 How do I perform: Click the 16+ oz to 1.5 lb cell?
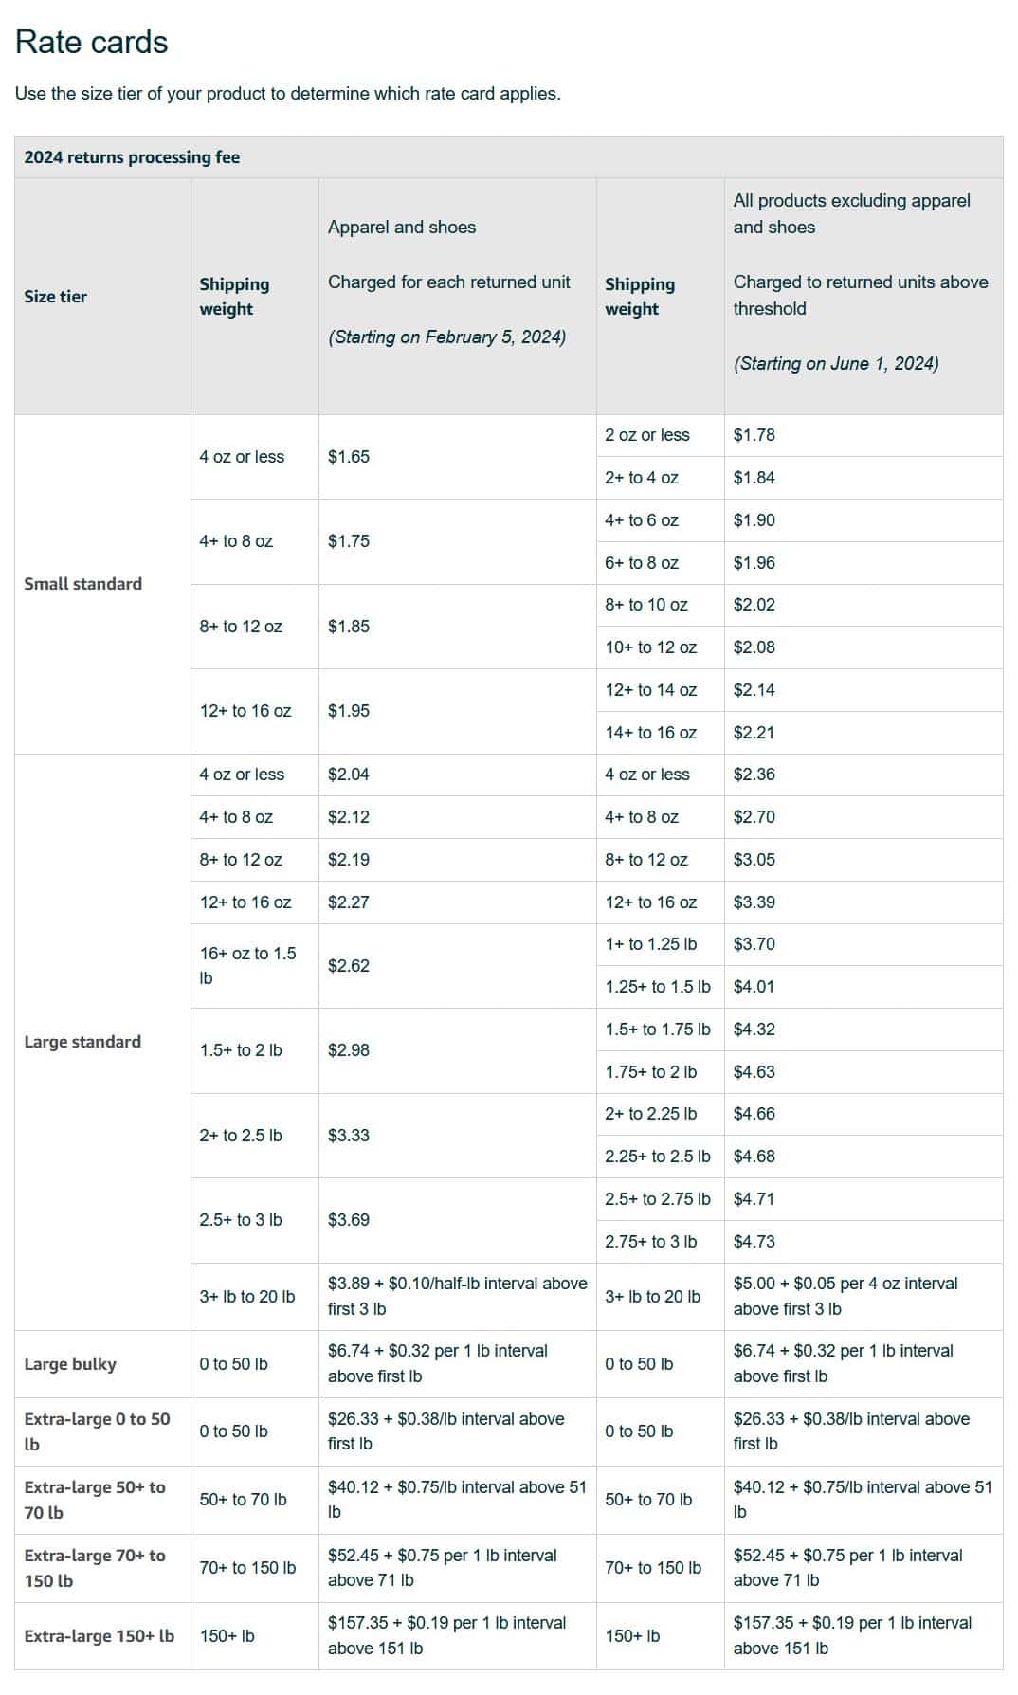(x=247, y=966)
